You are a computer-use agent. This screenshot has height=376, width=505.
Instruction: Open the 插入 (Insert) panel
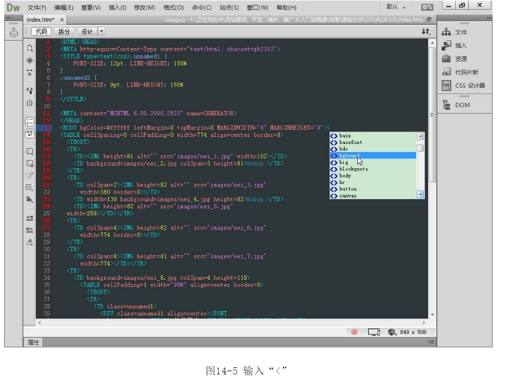tap(461, 46)
